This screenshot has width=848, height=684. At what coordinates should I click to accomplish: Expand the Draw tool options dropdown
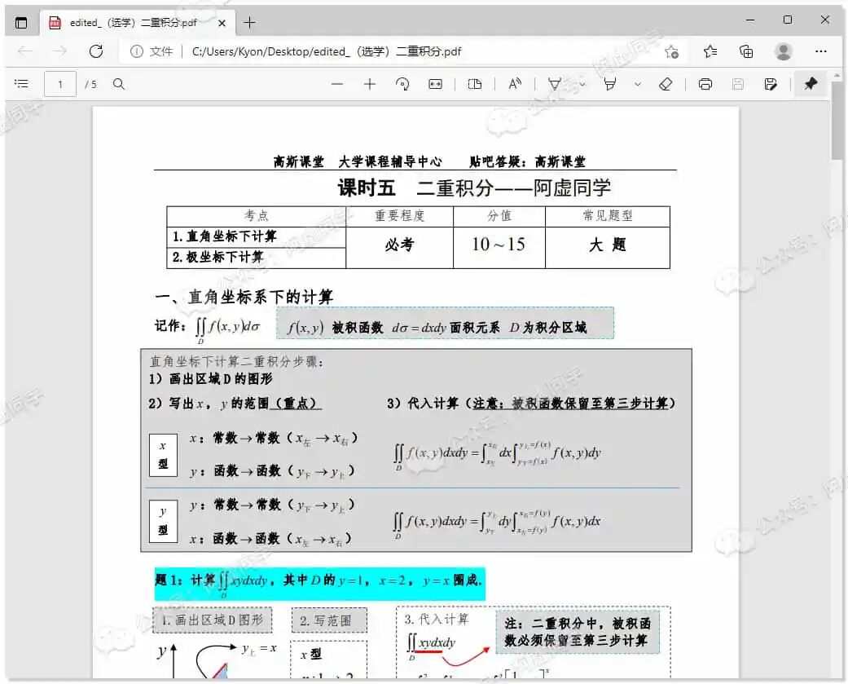click(x=582, y=85)
